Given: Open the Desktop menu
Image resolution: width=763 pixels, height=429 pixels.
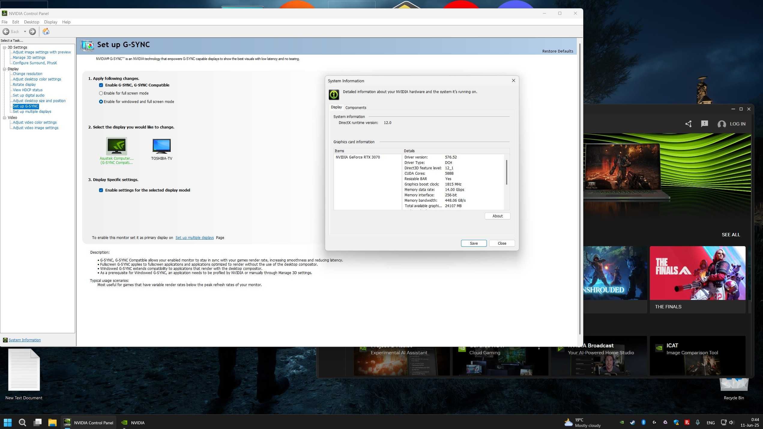Looking at the screenshot, I should (32, 22).
